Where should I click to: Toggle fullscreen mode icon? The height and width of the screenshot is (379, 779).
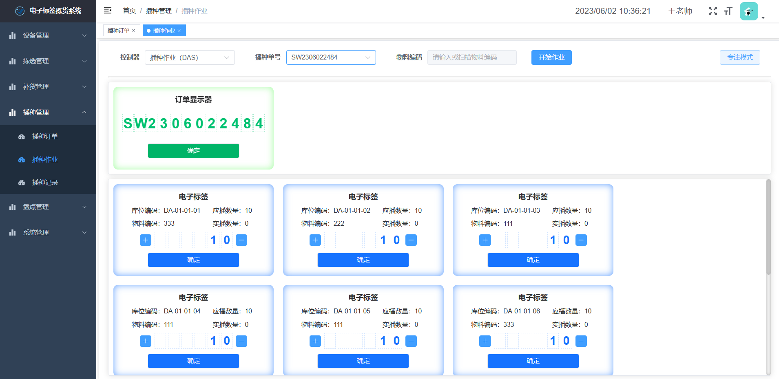click(713, 11)
